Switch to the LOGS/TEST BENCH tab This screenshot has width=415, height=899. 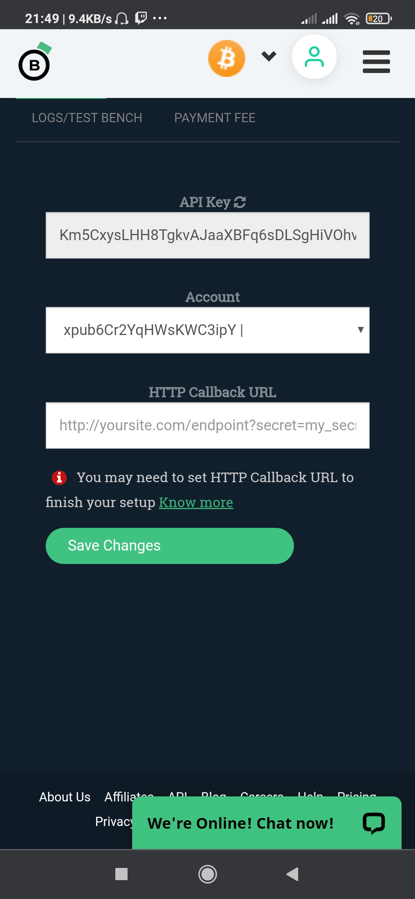click(x=88, y=118)
